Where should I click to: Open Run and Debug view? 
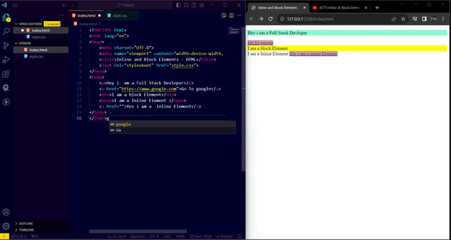[6, 60]
